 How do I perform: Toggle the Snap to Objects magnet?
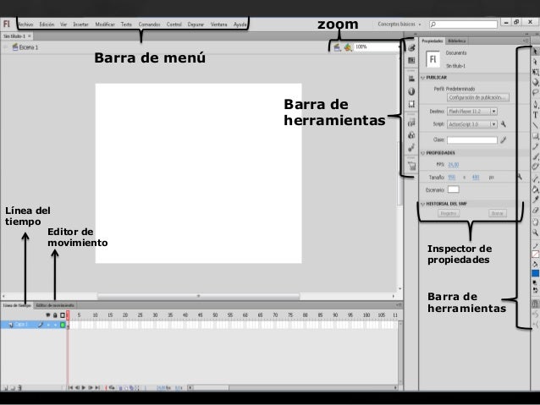click(535, 304)
